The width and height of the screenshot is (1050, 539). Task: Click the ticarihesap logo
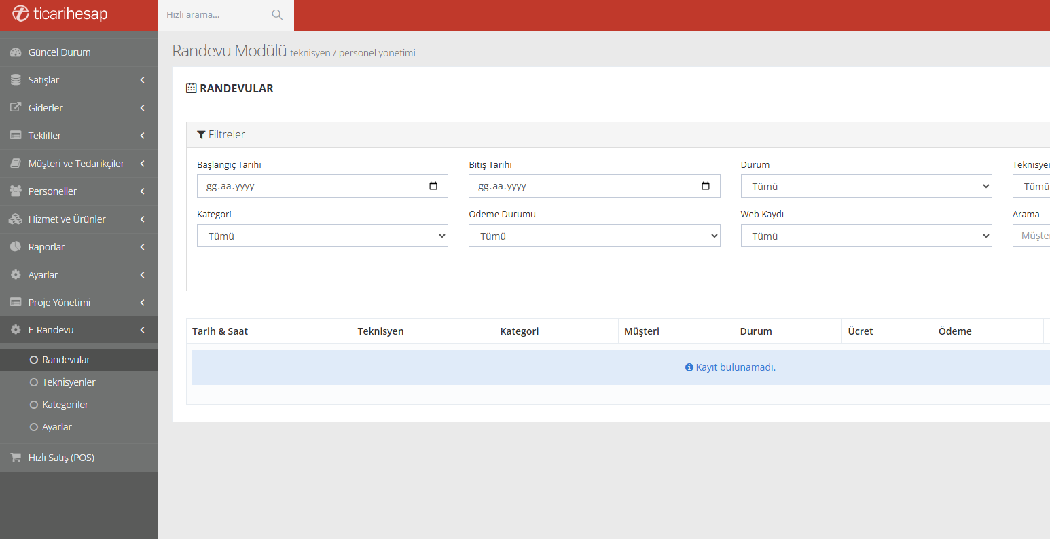[60, 14]
